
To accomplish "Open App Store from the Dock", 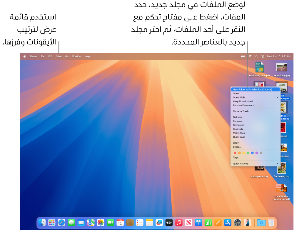I will tap(228, 222).
